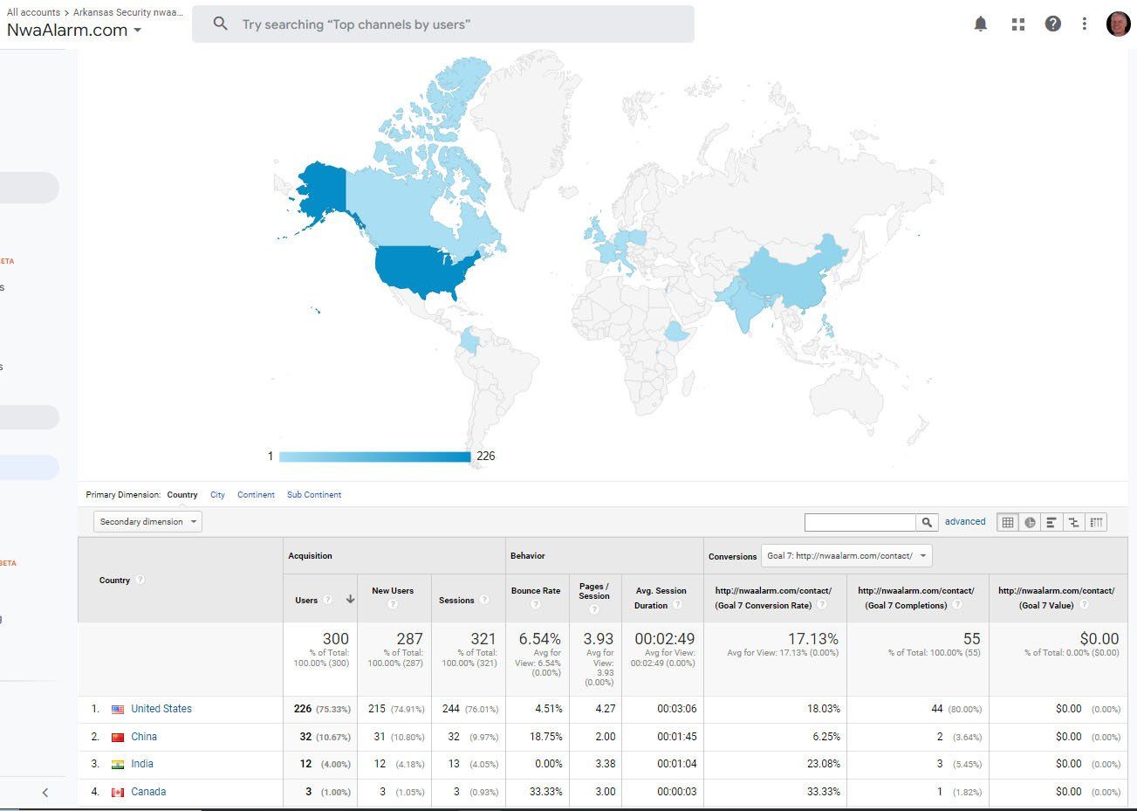Viewport: 1137px width, 811px height.
Task: Open the notifications bell
Action: pos(981,24)
